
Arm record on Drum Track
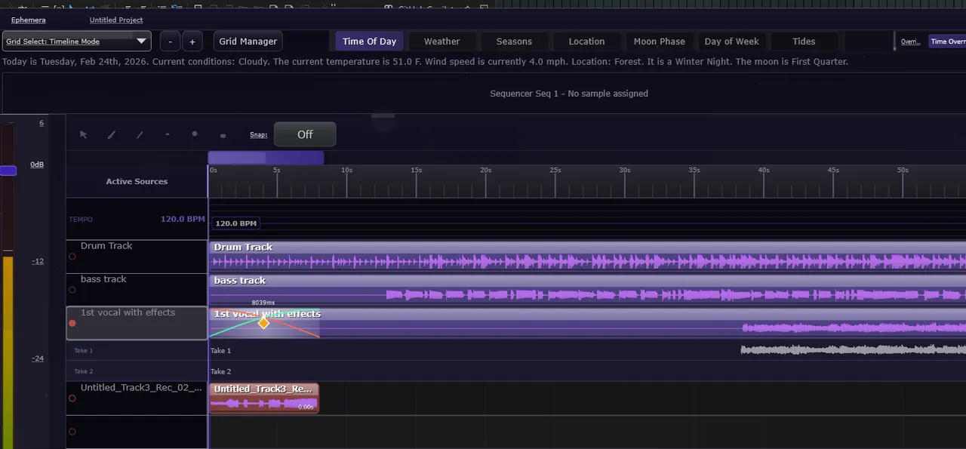pos(72,257)
